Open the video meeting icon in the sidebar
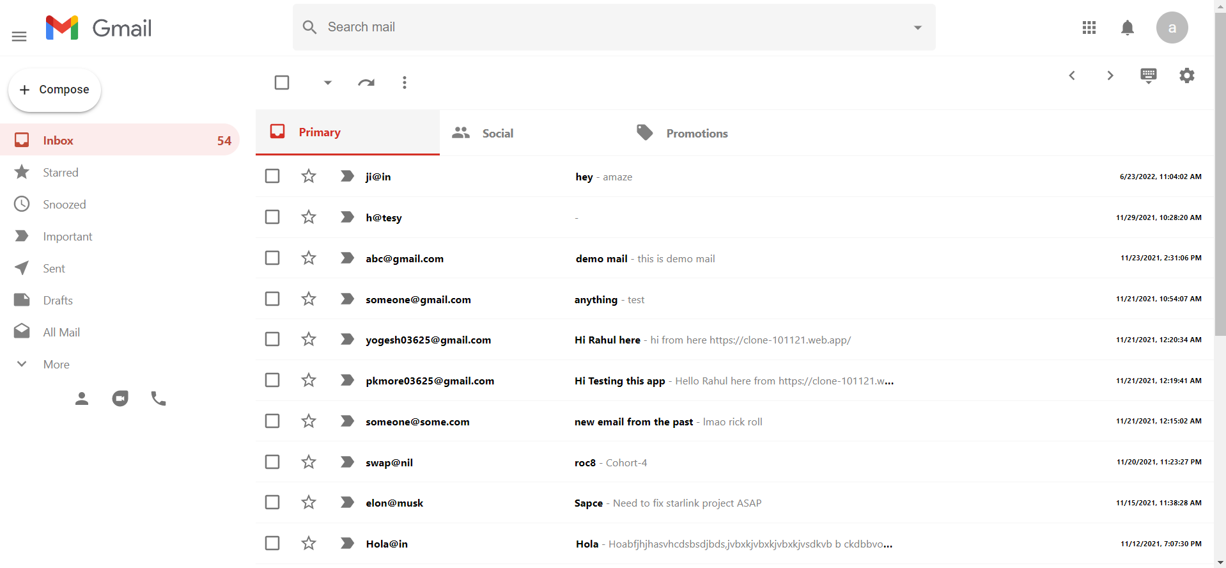Image resolution: width=1226 pixels, height=568 pixels. tap(120, 398)
